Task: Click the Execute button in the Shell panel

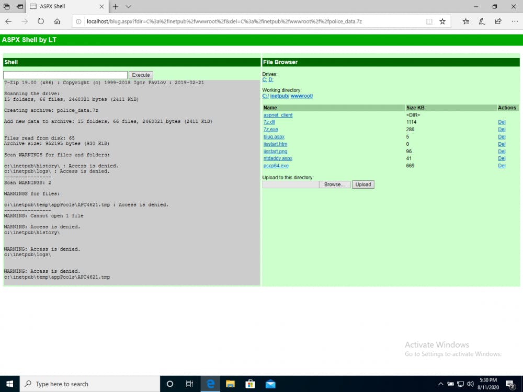Action: tap(140, 74)
